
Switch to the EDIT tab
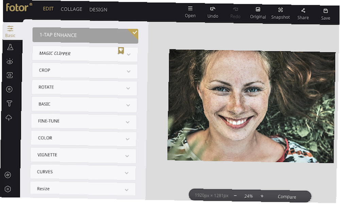(x=48, y=9)
